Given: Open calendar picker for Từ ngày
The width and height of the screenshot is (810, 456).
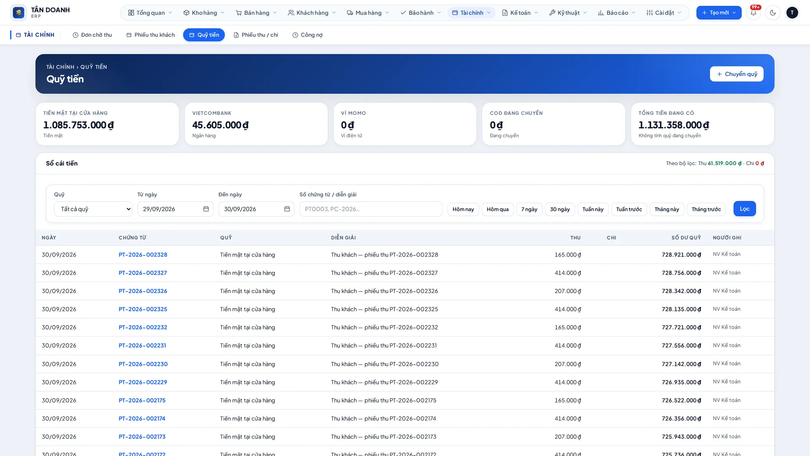Looking at the screenshot, I should (206, 209).
